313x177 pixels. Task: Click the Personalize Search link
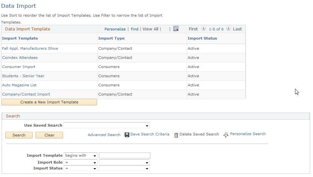pos(248,134)
